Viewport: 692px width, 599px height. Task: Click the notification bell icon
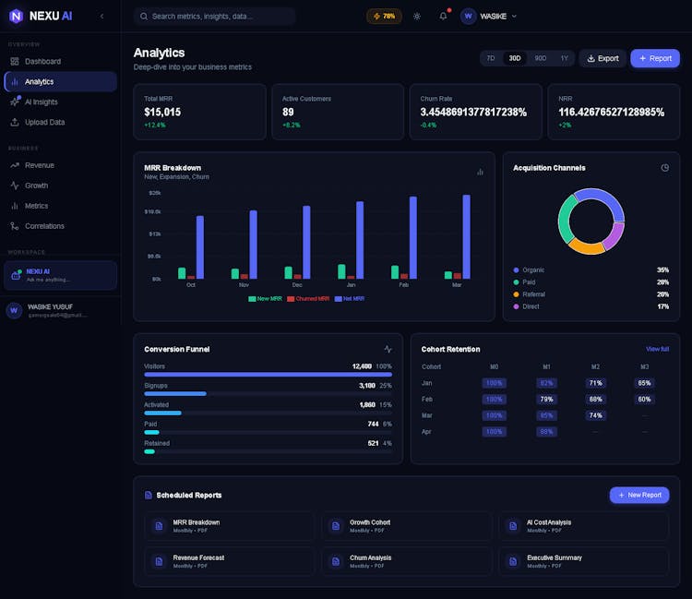[443, 17]
